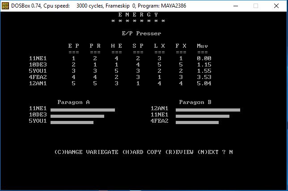Image resolution: width=288 pixels, height=191 pixels.
Task: Click the DOSBox title bar text
Action: pyautogui.click(x=99, y=6)
